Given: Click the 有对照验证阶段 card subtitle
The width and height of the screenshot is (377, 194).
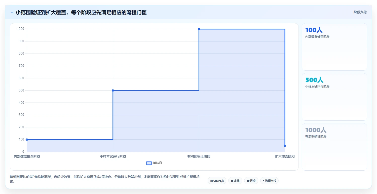Looking at the screenshot, I should (316, 137).
